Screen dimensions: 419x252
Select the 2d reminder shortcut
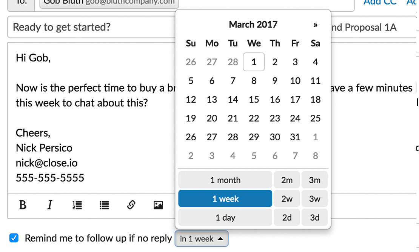[287, 217]
